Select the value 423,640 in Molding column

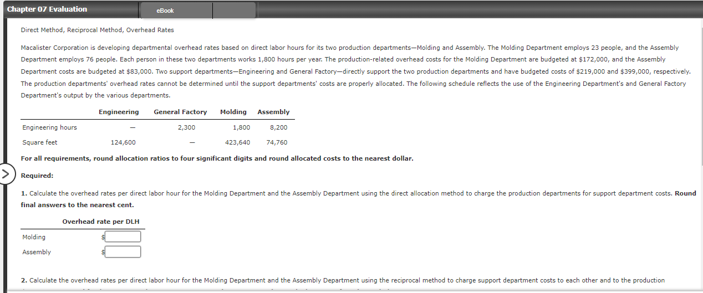click(x=237, y=142)
